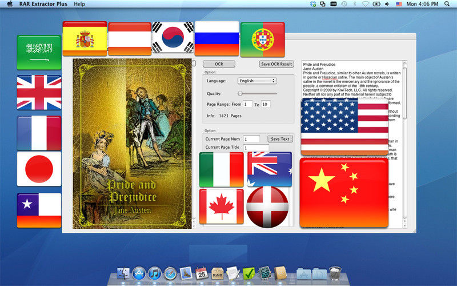Open TextEdit paper-and-pen Dock icon
Screen dimensions: 457x286
[233, 273]
